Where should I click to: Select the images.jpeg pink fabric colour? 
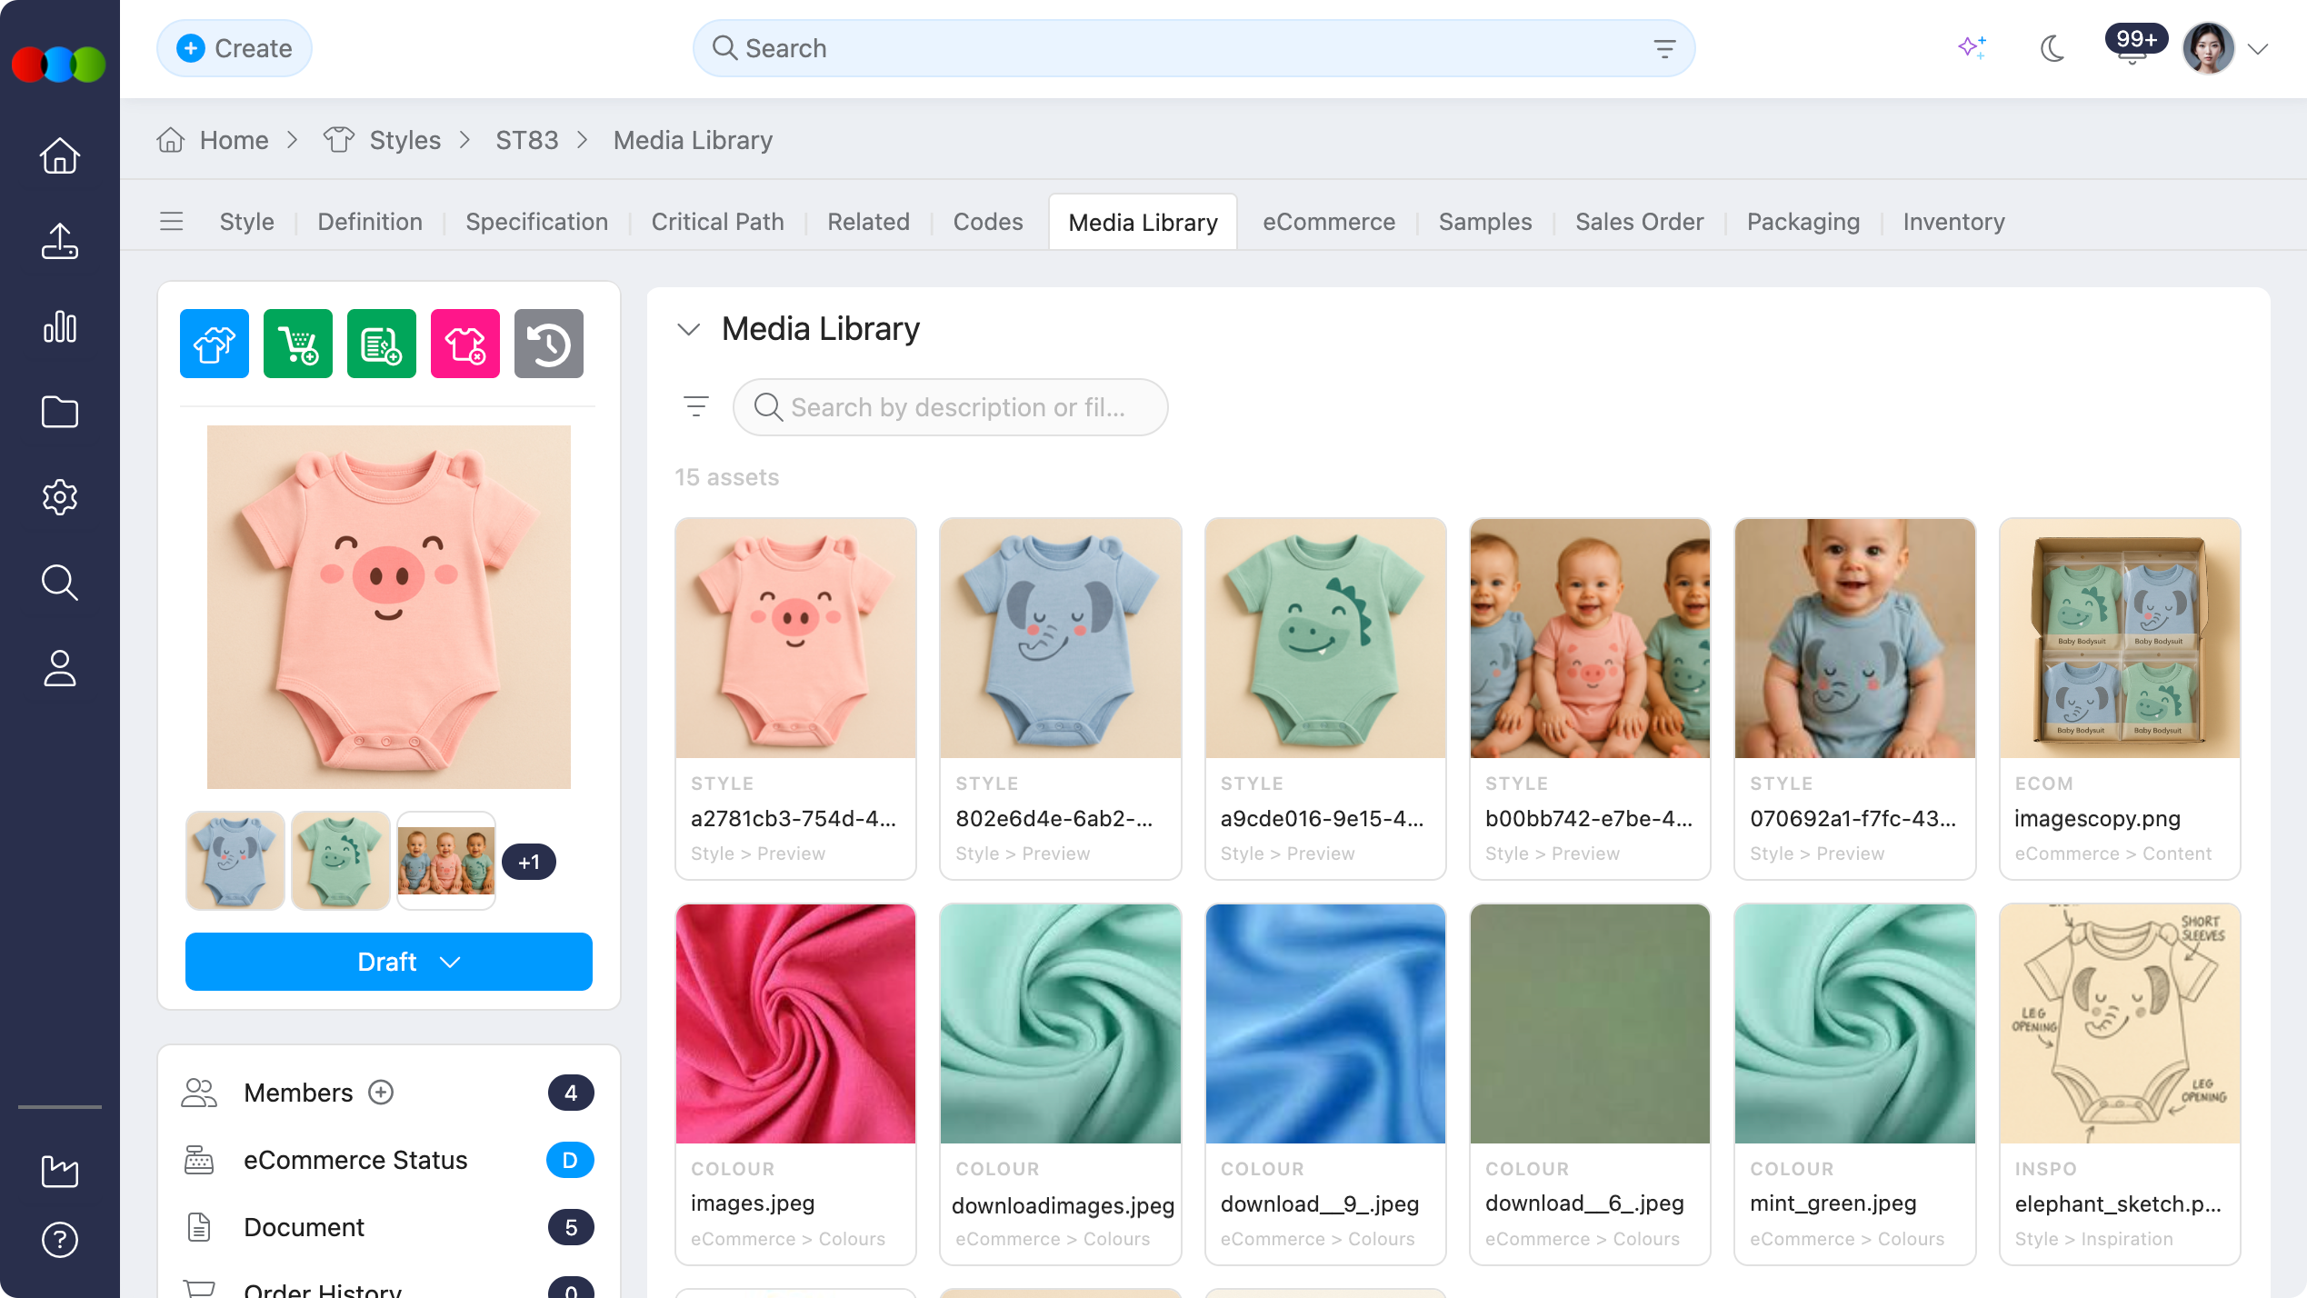(x=795, y=1083)
